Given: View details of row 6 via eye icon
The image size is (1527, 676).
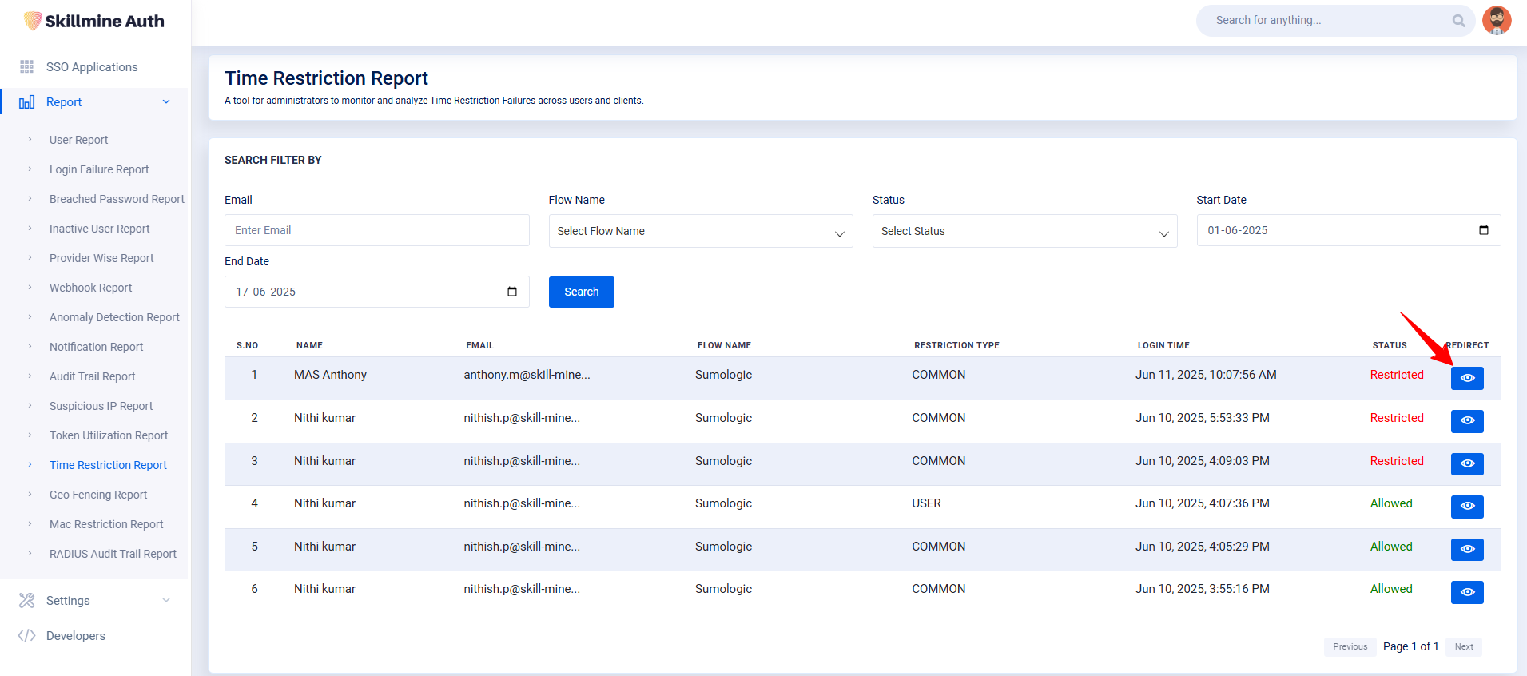Looking at the screenshot, I should coord(1467,592).
